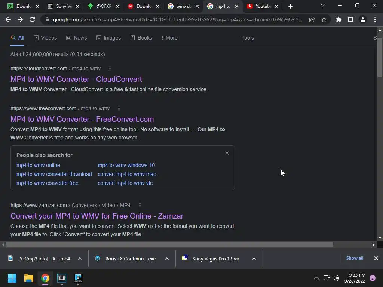383x287 pixels.
Task: Go forward using the browser arrow
Action: 20,19
